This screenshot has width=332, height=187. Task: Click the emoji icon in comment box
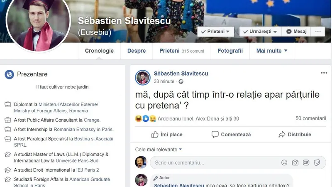pos(284,162)
